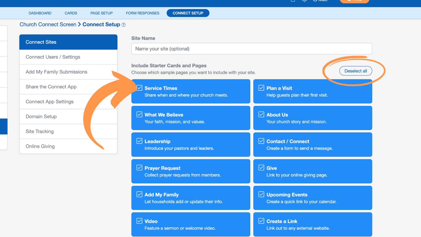Follow the Church Connect Screen breadcrumb link

48,24
